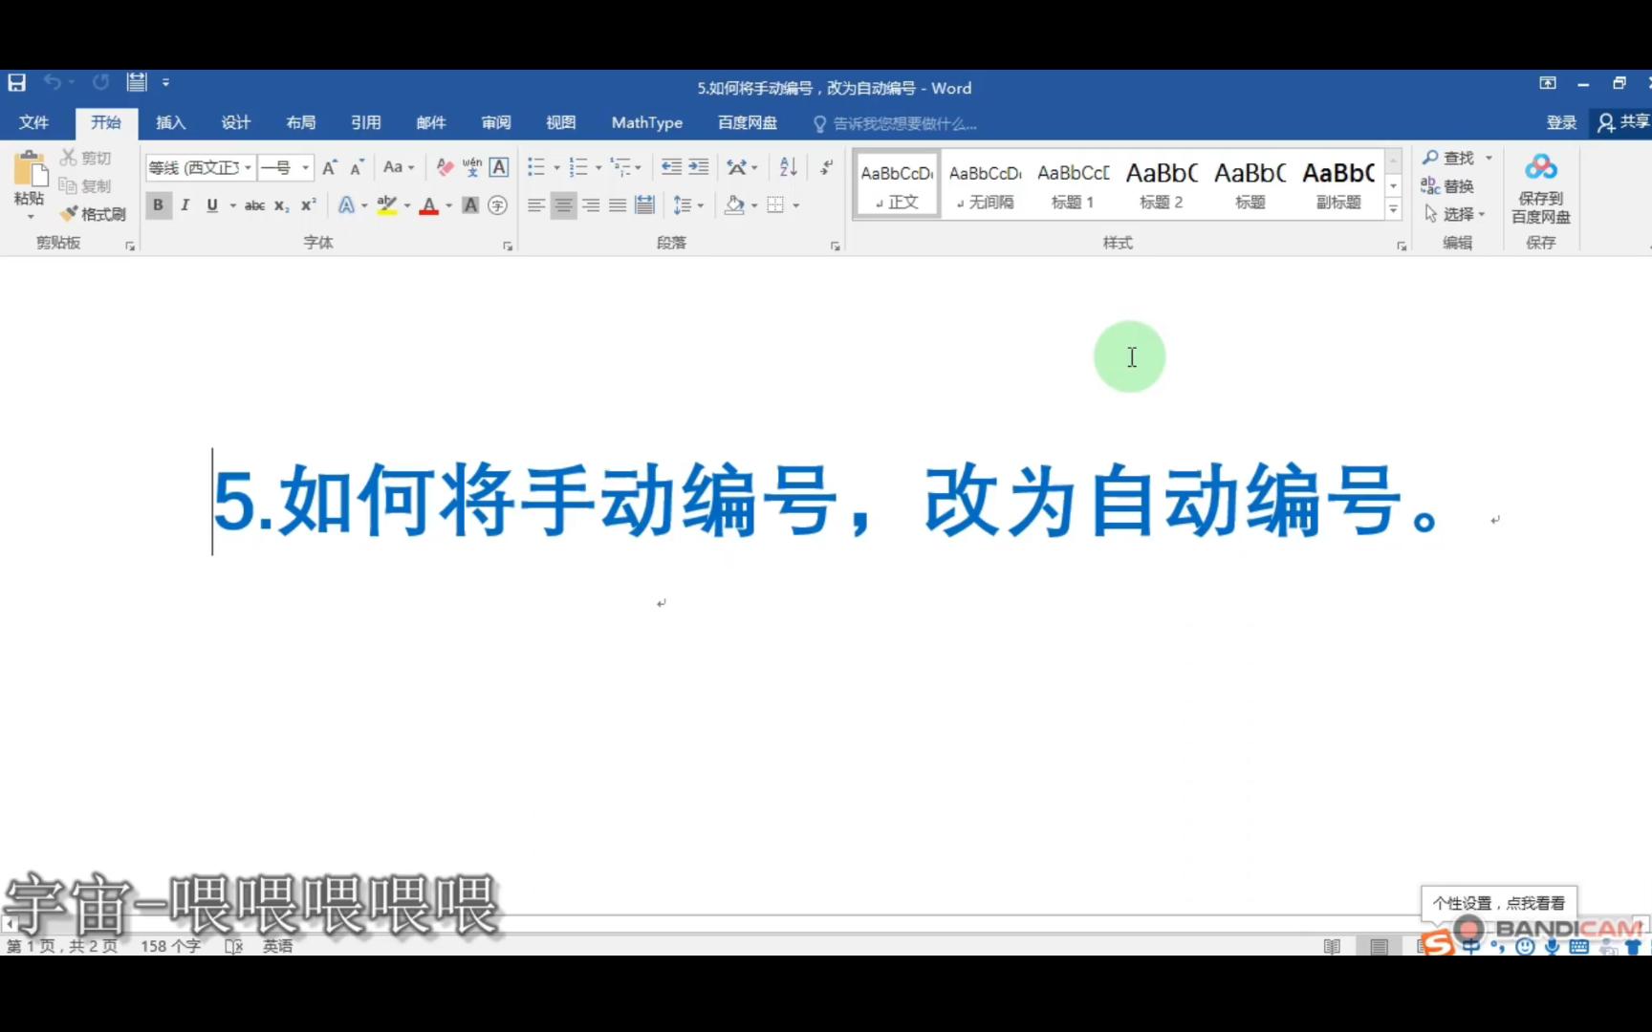The width and height of the screenshot is (1652, 1032).
Task: Expand the bullet list dropdown arrow
Action: click(555, 167)
